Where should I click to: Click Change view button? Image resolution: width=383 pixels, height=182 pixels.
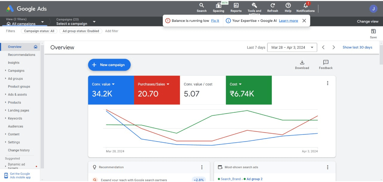pyautogui.click(x=368, y=21)
